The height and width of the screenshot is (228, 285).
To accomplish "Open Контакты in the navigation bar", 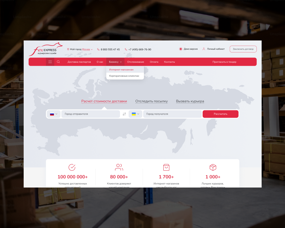I will tap(169, 62).
